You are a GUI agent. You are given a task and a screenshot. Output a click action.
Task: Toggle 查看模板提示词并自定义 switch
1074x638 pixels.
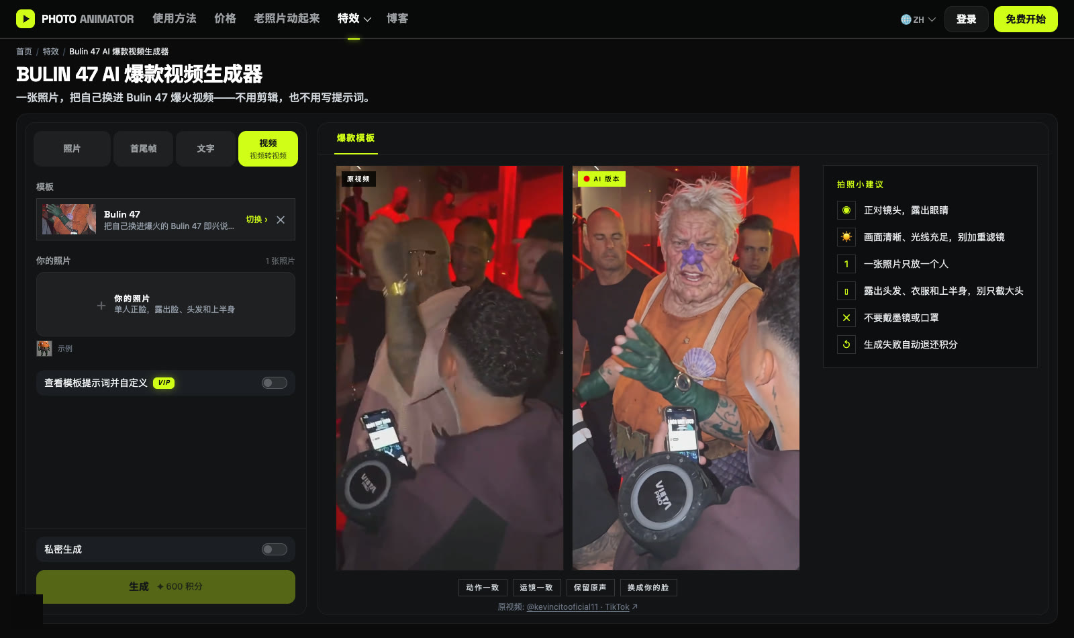pos(275,383)
